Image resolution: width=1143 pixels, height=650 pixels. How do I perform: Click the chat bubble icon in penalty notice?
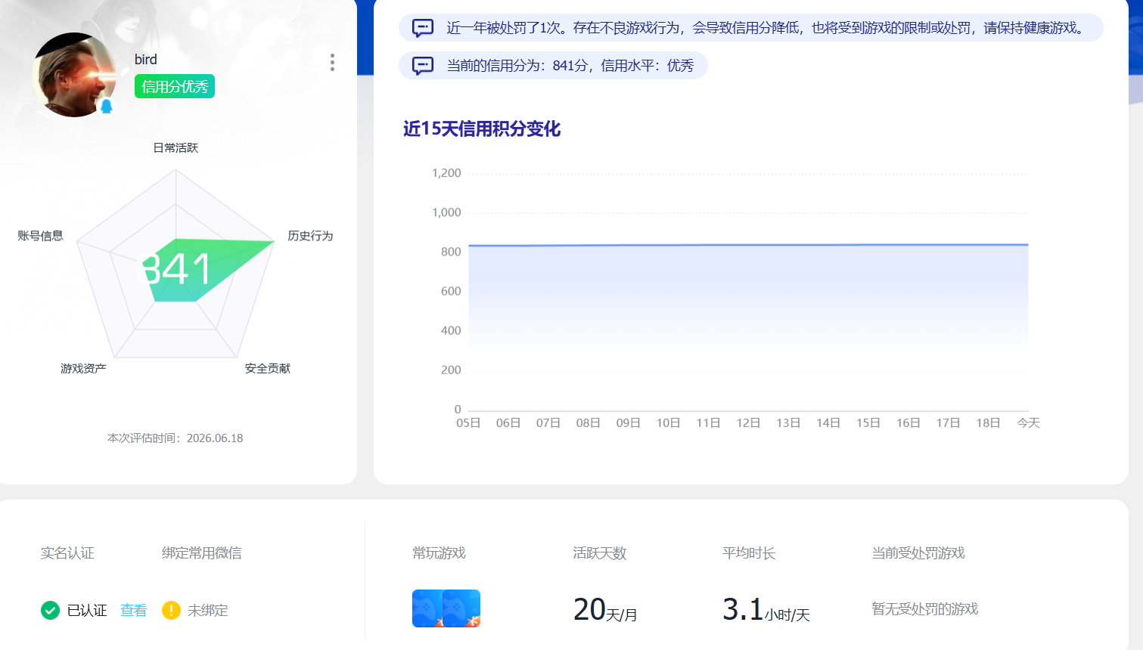point(423,29)
